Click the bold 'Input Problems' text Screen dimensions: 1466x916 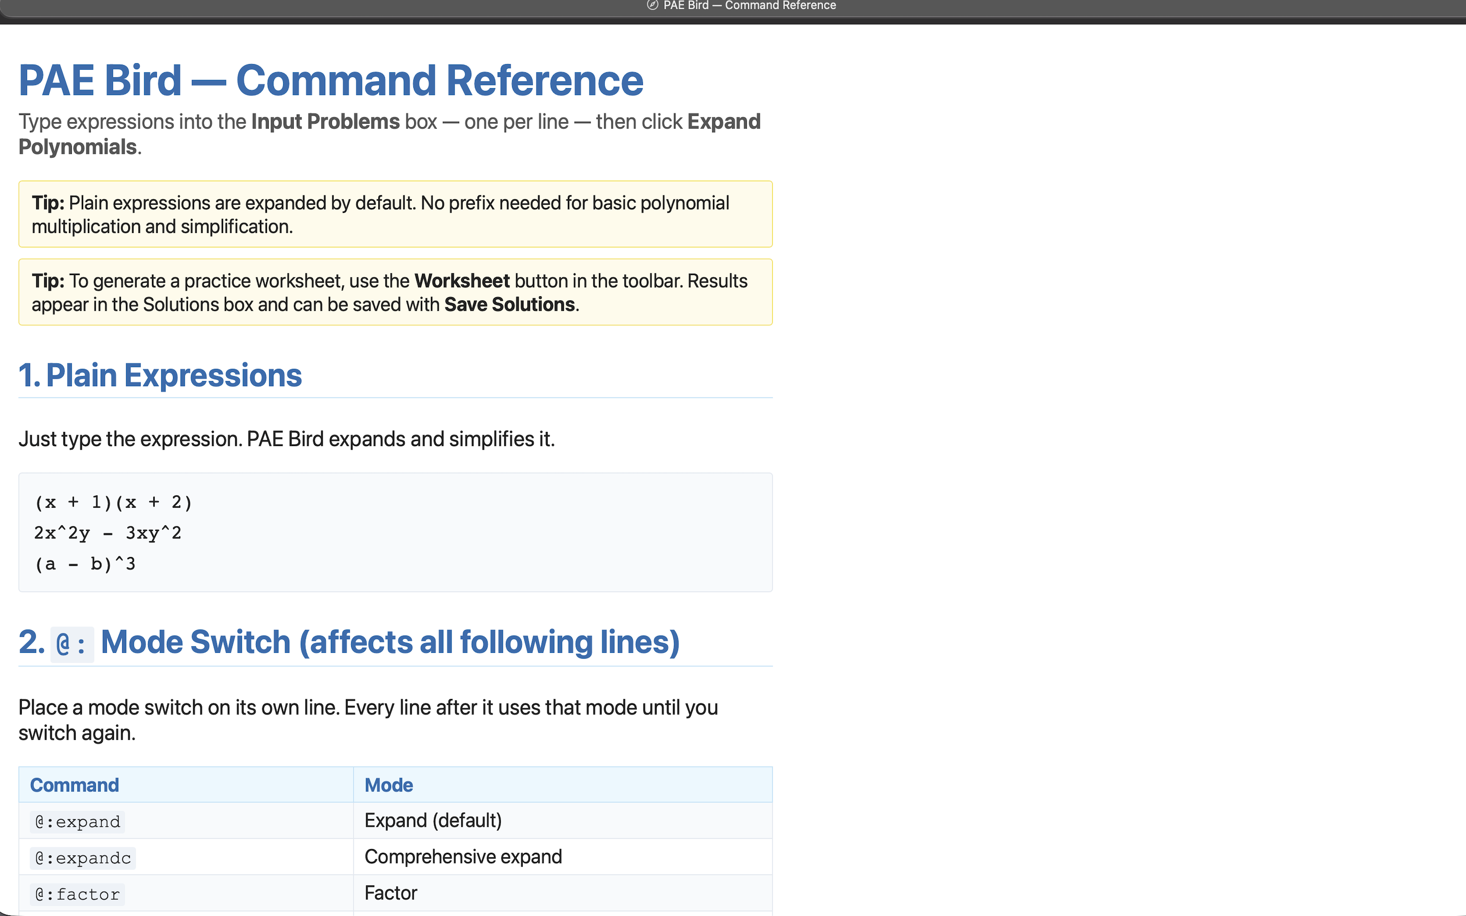325,122
